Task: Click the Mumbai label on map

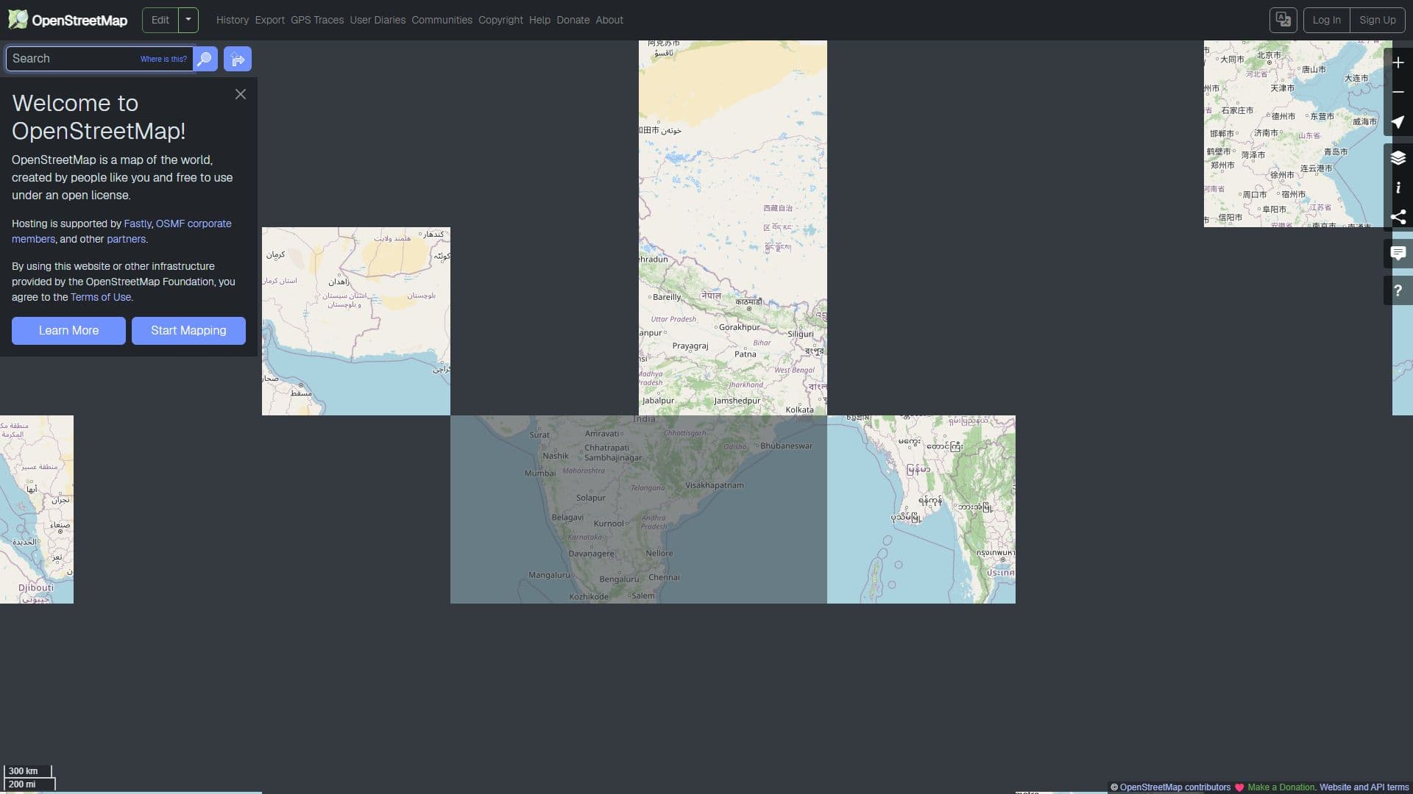Action: (x=540, y=473)
